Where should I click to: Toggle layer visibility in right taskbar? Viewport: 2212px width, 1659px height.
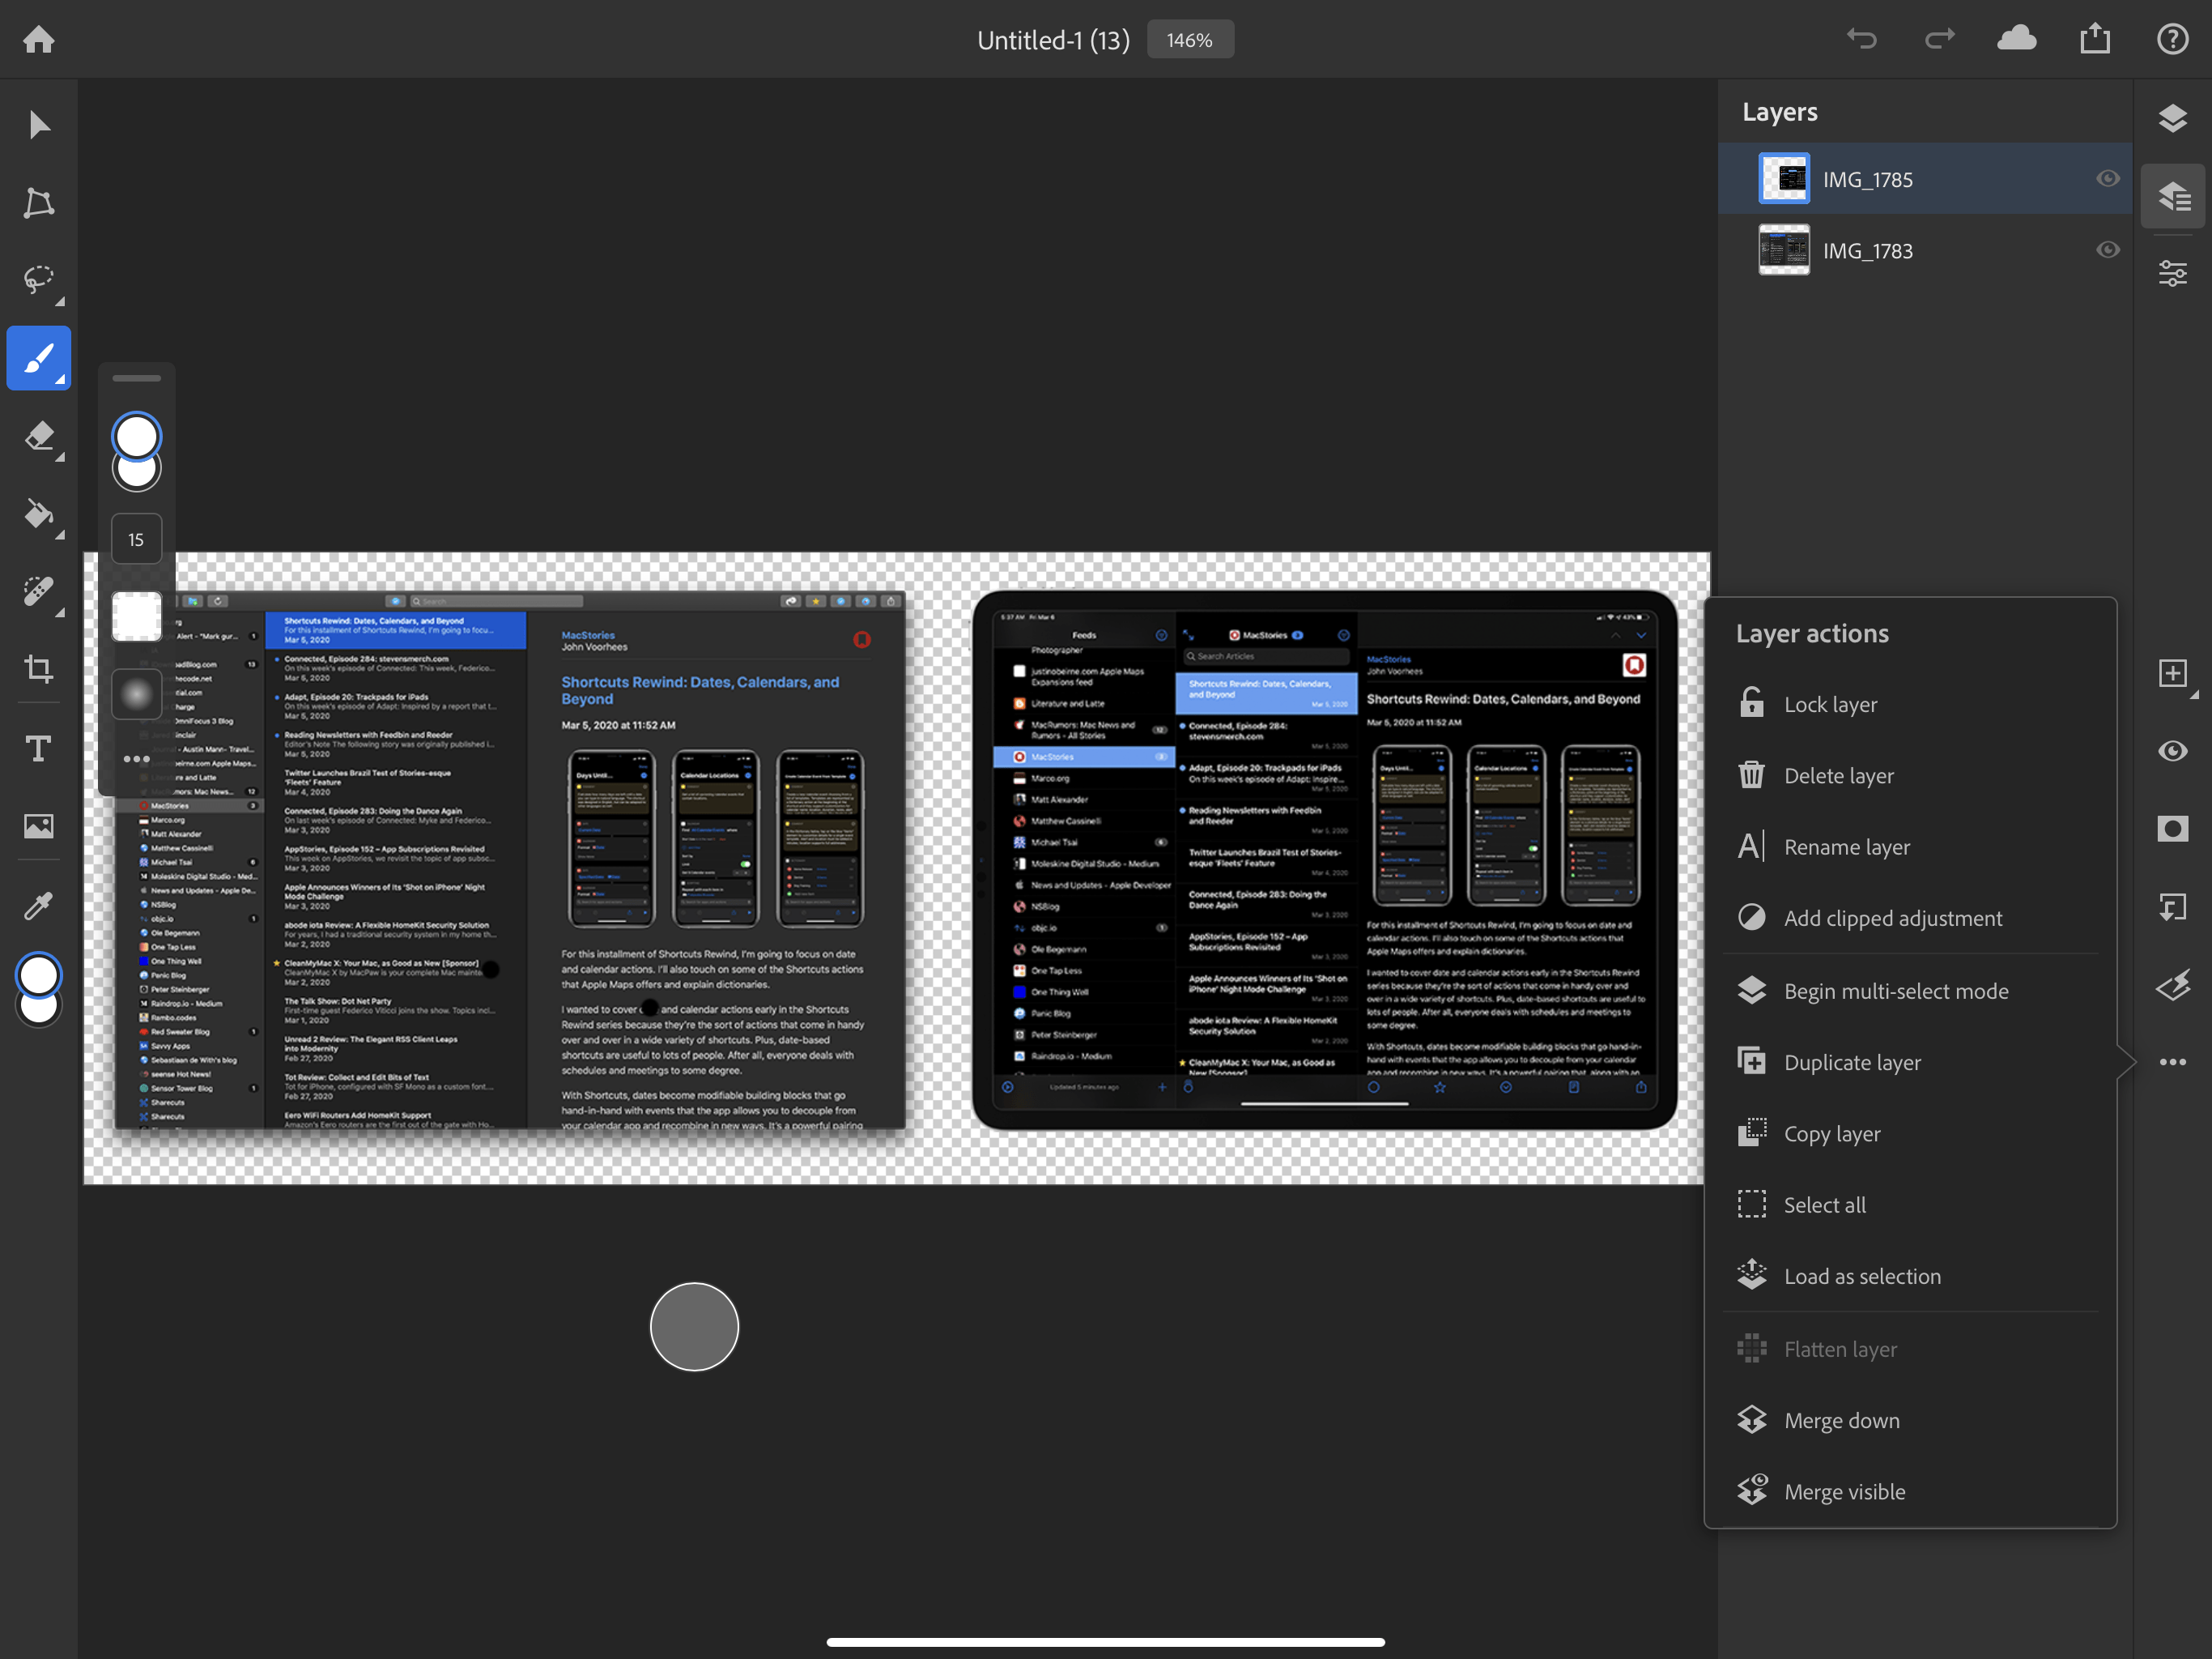(2173, 752)
